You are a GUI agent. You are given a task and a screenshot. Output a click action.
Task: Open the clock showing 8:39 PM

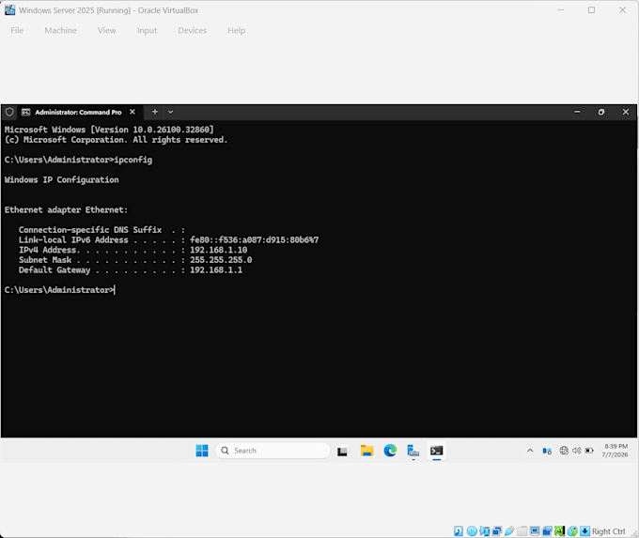pyautogui.click(x=616, y=451)
